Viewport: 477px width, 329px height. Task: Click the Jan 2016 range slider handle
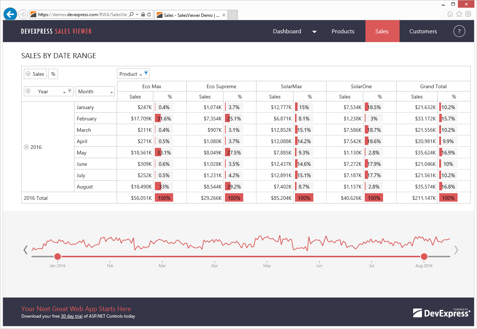tap(58, 256)
